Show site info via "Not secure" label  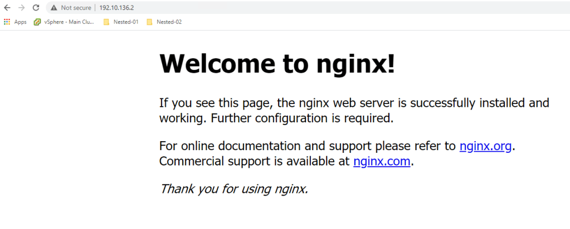[x=76, y=8]
